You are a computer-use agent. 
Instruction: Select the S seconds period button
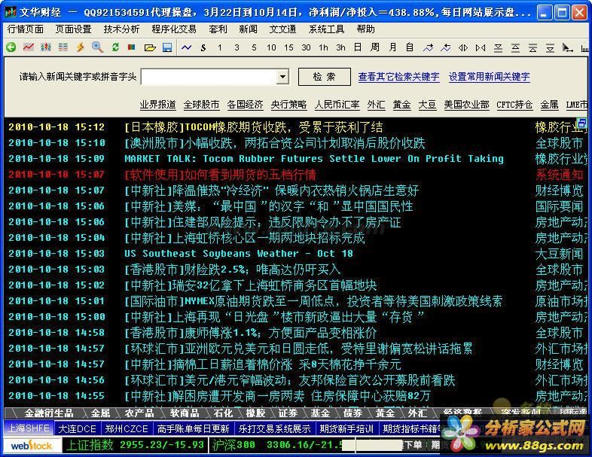203,47
